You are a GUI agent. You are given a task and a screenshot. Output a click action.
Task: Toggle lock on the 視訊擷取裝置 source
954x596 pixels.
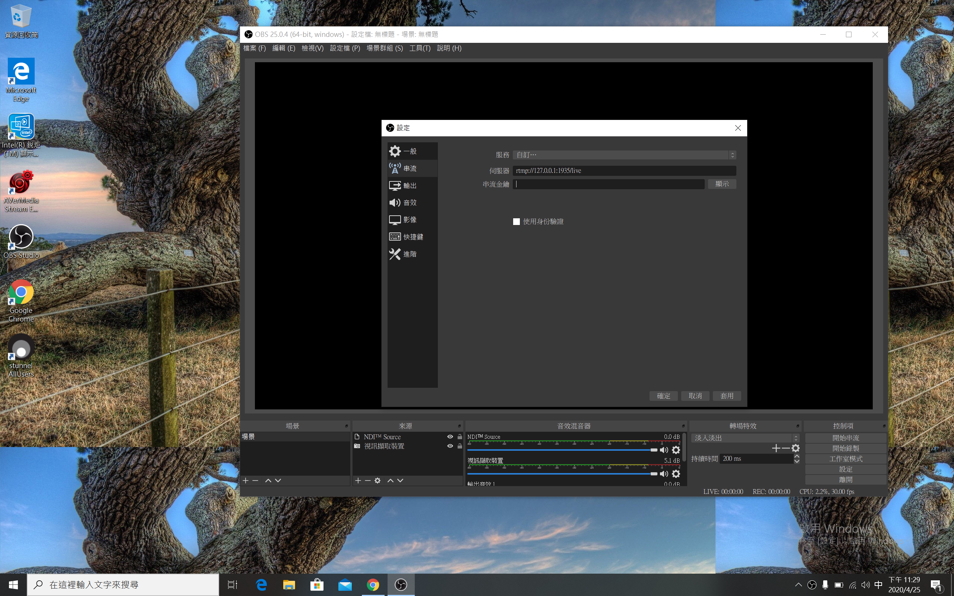click(459, 446)
